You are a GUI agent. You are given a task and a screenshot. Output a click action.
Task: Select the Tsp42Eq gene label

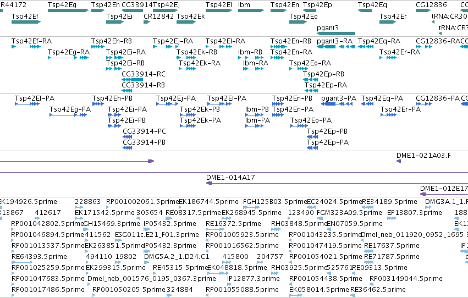372,5
